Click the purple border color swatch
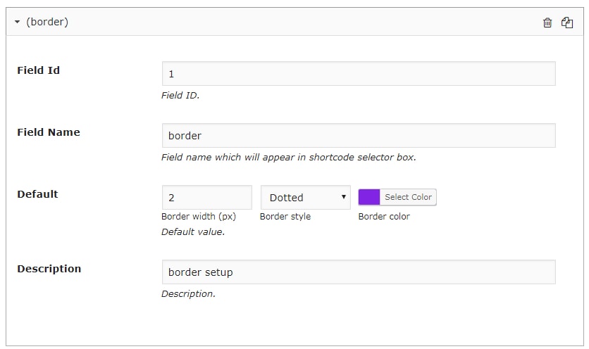This screenshot has height=349, width=589. pos(369,198)
